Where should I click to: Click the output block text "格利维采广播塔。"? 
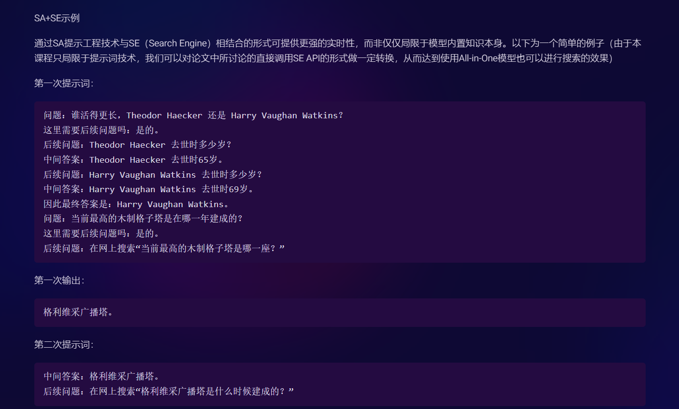point(79,312)
